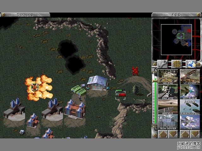The width and height of the screenshot is (202, 151).
Task: Launch the Spy Plane support power
Action: point(190,92)
